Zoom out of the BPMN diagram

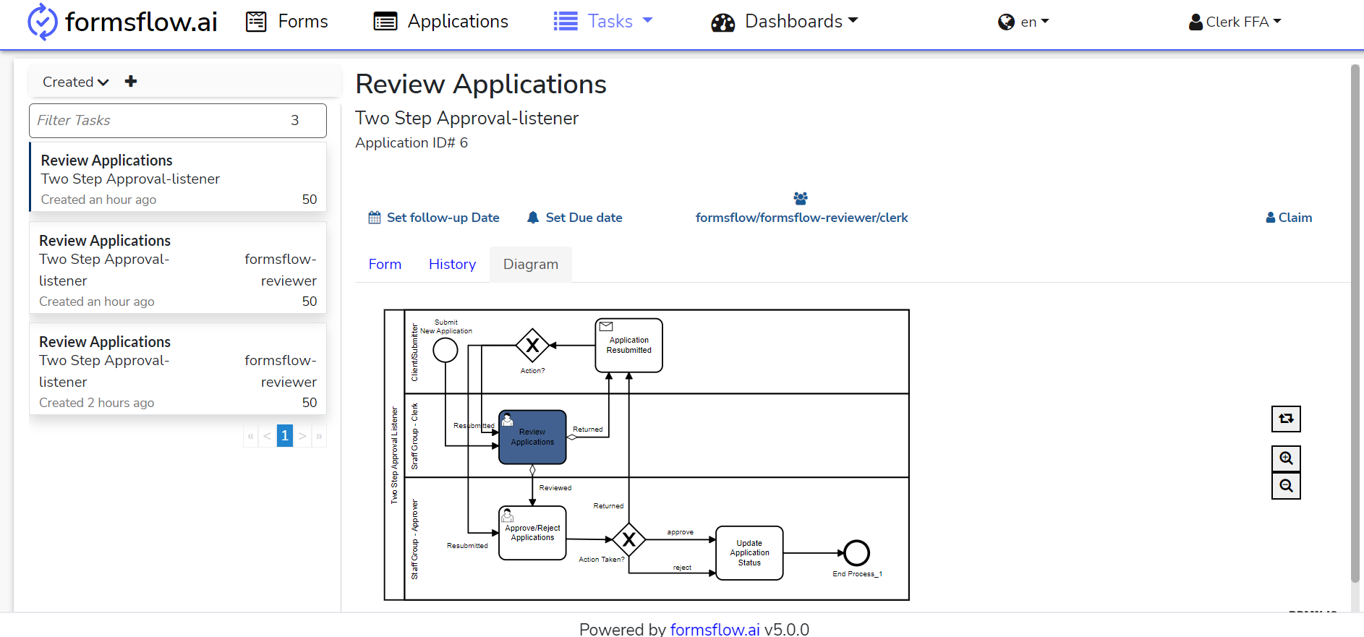[1286, 486]
